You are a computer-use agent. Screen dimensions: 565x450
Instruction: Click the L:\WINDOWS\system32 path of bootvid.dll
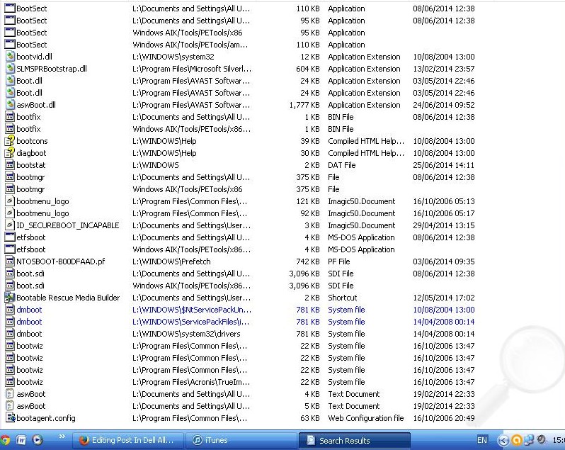(173, 57)
